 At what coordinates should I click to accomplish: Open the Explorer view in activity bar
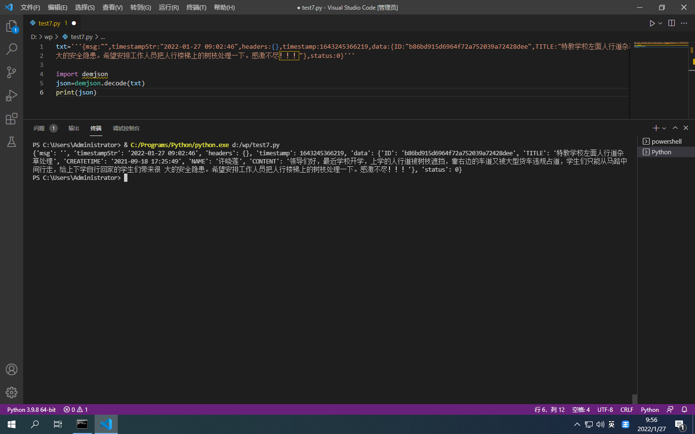(12, 26)
